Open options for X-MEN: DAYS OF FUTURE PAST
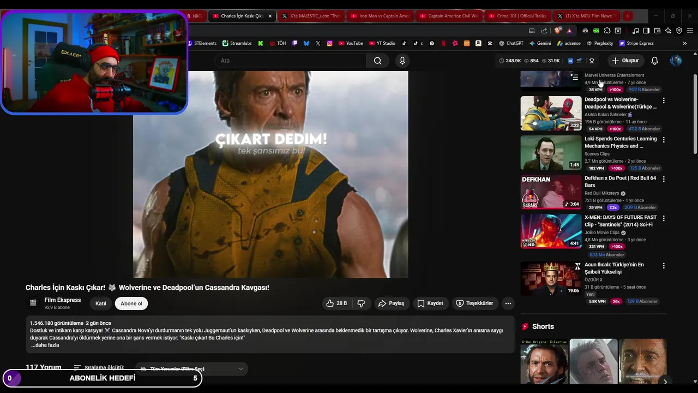The height and width of the screenshot is (393, 698). pyautogui.click(x=664, y=218)
